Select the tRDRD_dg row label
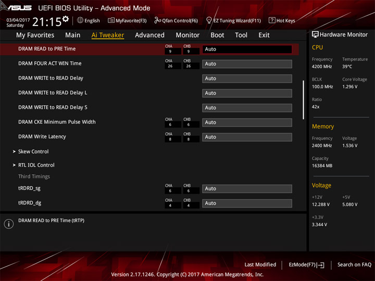The width and height of the screenshot is (375, 281). tap(30, 203)
